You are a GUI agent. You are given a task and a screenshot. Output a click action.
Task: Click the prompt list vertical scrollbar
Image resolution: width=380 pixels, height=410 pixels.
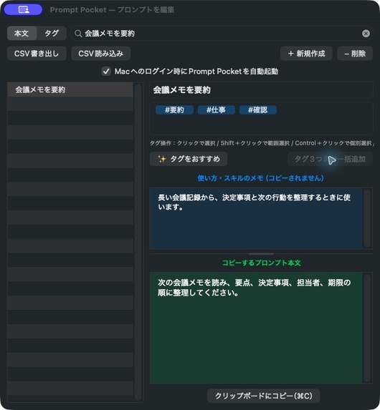pos(138,242)
